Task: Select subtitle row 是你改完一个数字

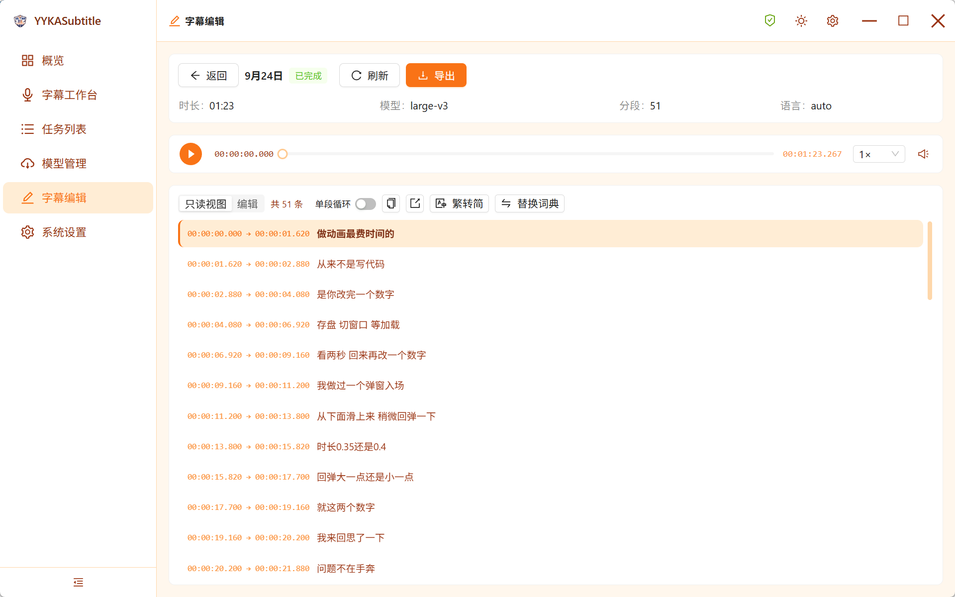Action: 551,295
